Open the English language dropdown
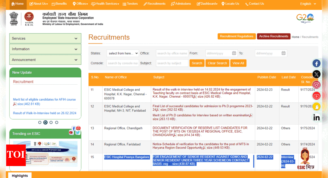 [x=308, y=4]
